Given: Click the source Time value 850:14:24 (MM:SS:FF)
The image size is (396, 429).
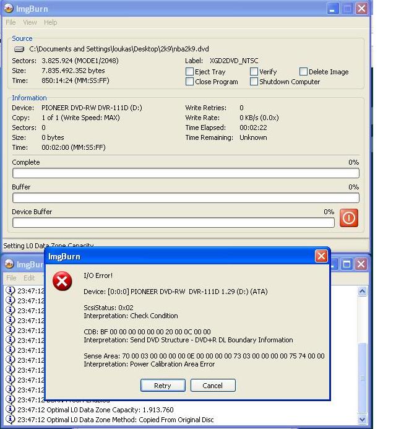Looking at the screenshot, I should [75, 80].
